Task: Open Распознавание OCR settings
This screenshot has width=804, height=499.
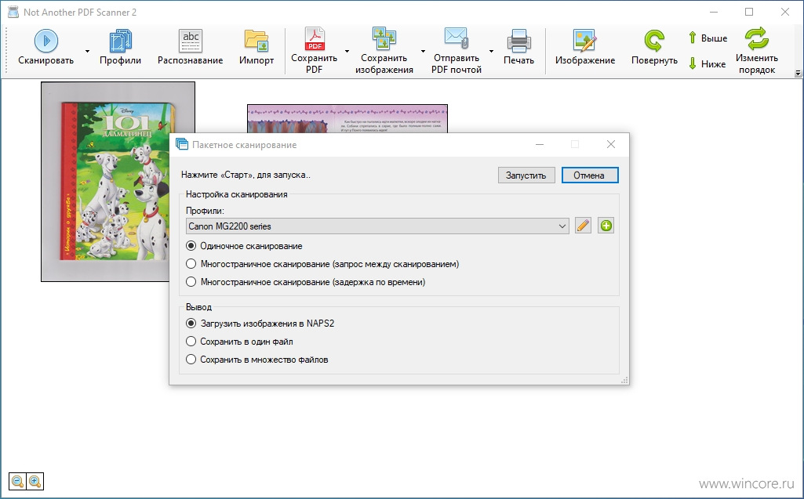Action: [191, 48]
